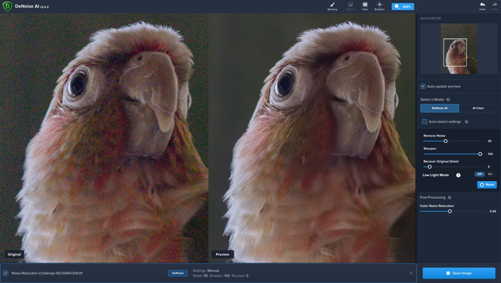Toggle the Auto-update preview checkbox
The height and width of the screenshot is (283, 501).
point(423,86)
